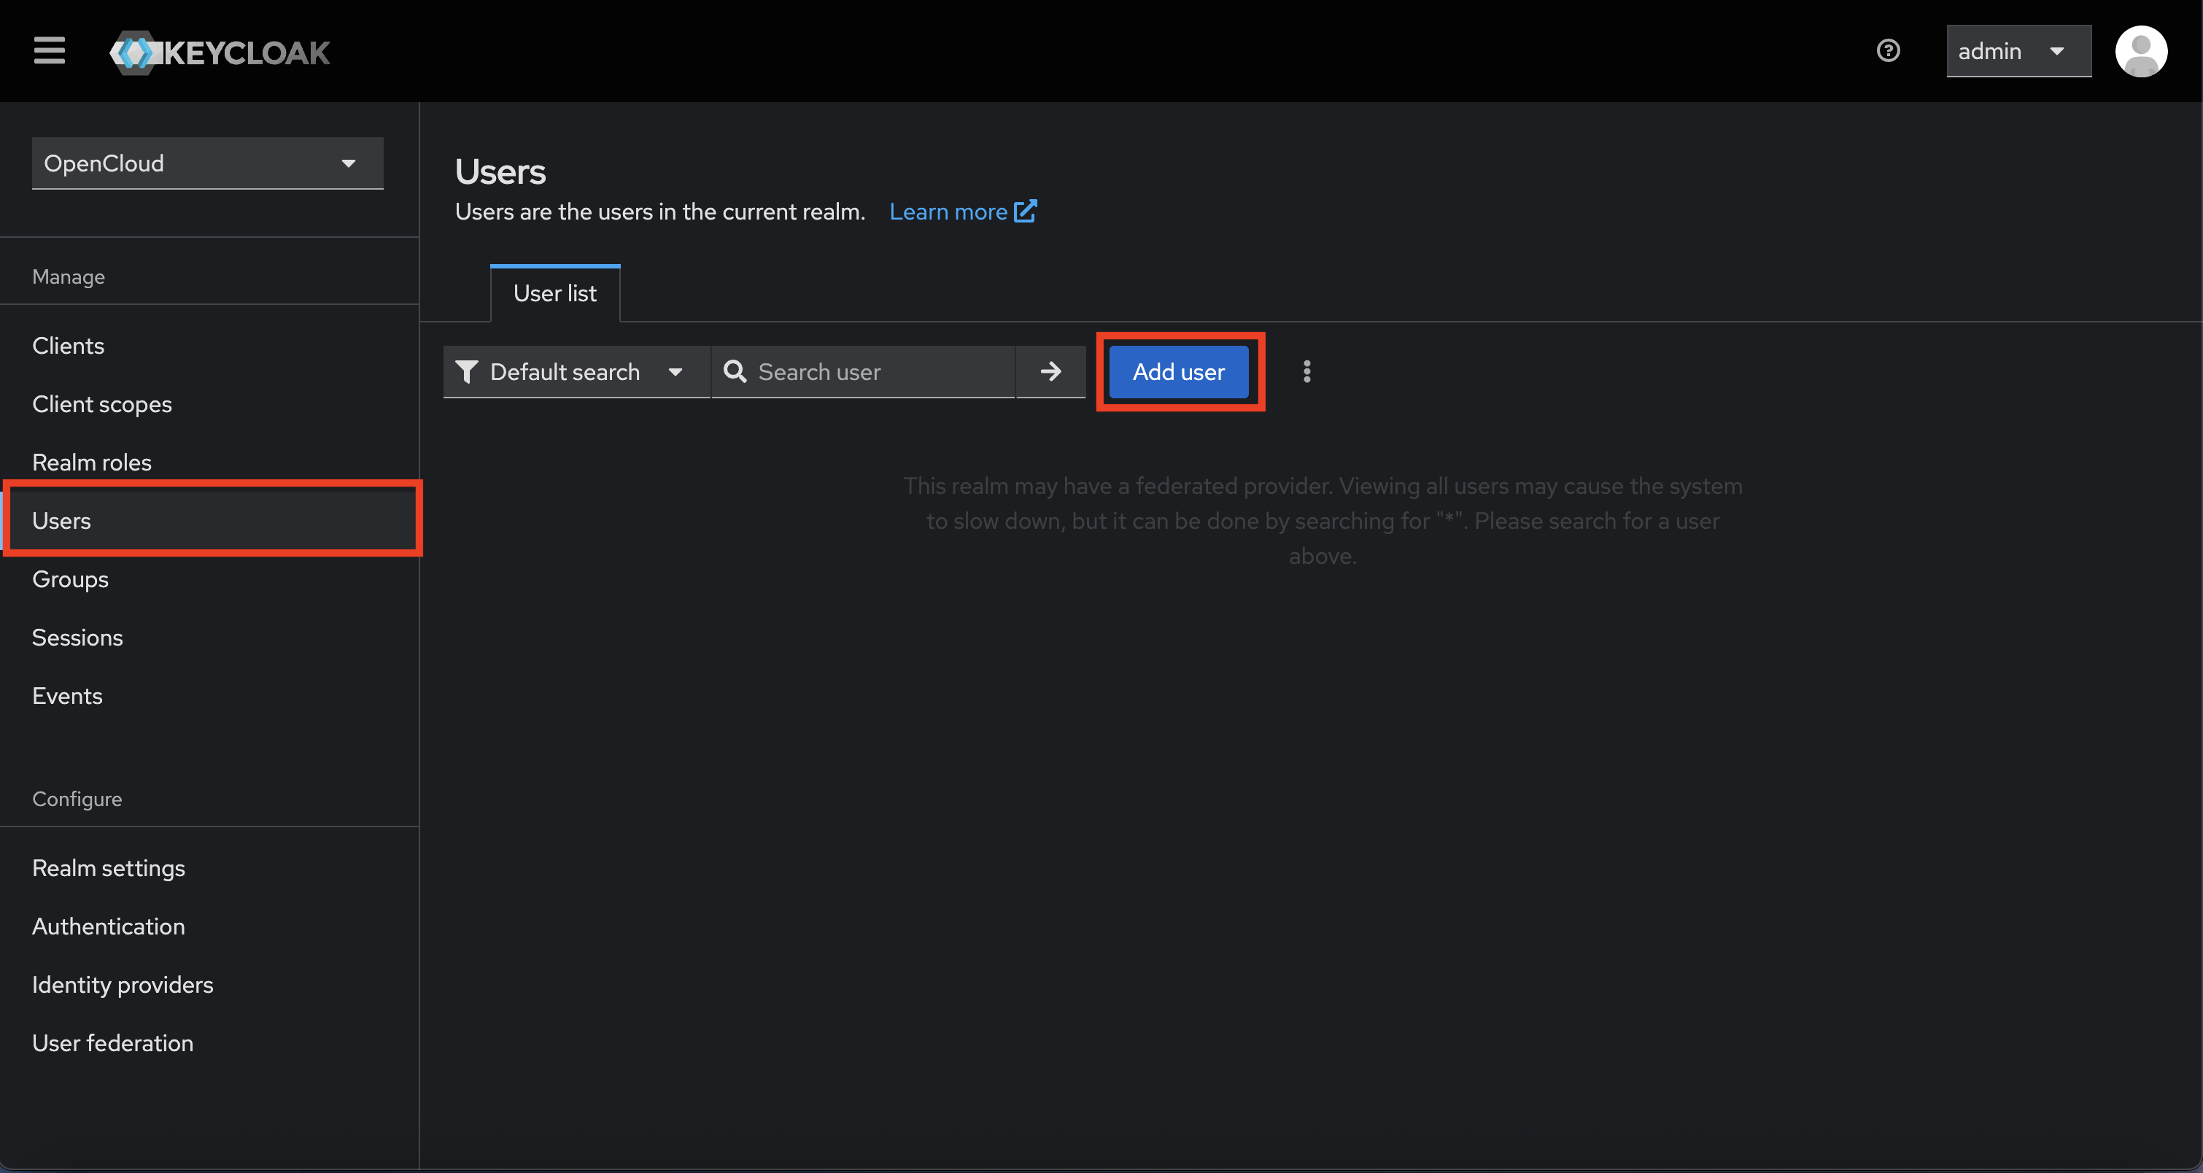Click the Keycloak logo
Screen dimensions: 2203x1173
(x=220, y=53)
